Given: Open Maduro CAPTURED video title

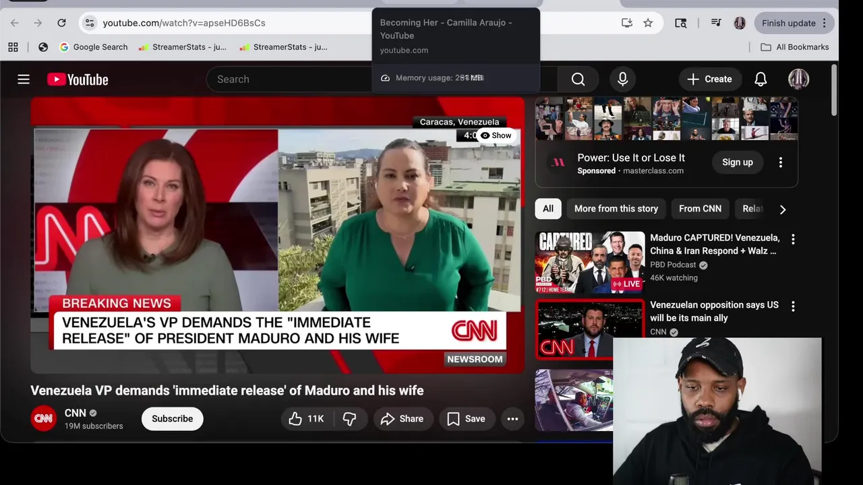Looking at the screenshot, I should point(715,245).
